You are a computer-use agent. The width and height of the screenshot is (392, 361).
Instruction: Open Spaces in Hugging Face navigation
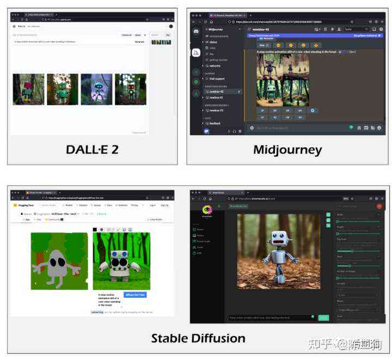click(x=96, y=205)
